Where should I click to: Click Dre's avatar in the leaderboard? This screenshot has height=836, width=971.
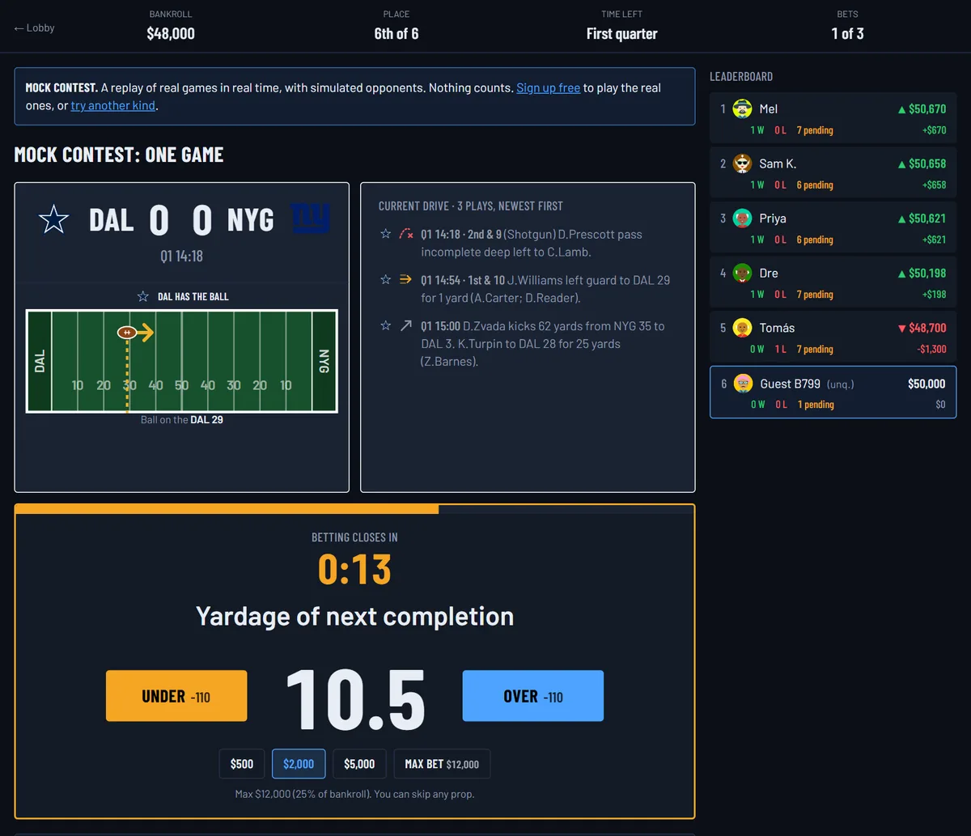click(x=742, y=274)
